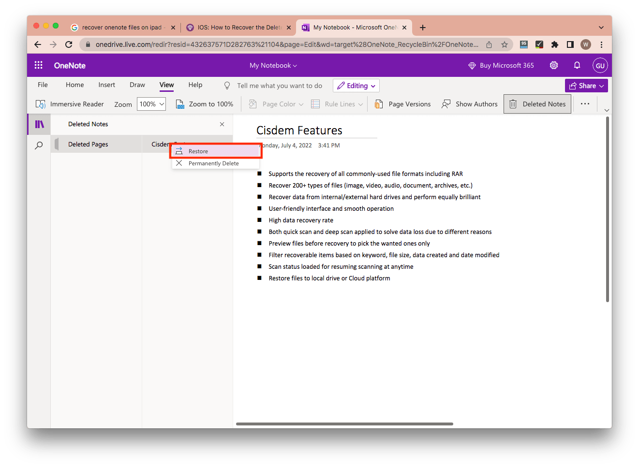Open the Editing mode dropdown

(356, 86)
